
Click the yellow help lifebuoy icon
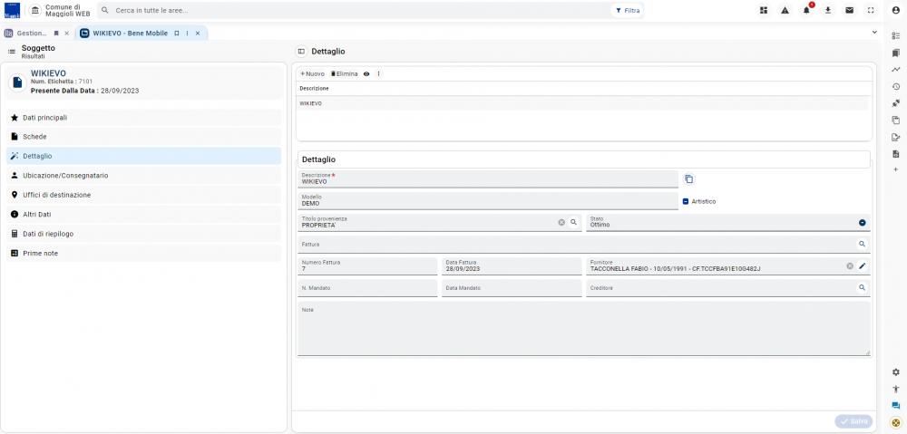[896, 422]
